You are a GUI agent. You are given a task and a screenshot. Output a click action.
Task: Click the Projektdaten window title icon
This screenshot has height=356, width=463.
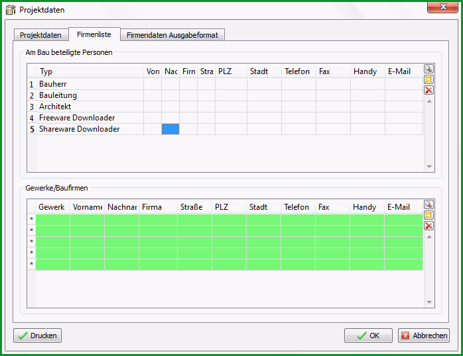pyautogui.click(x=11, y=10)
